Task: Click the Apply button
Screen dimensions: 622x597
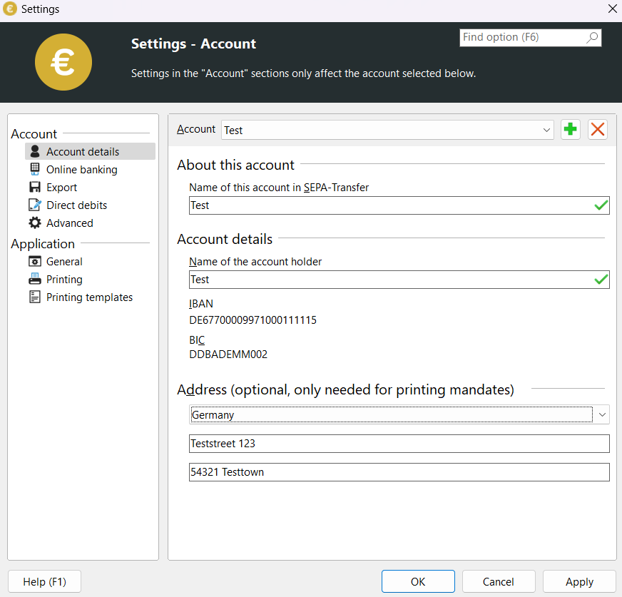Action: [579, 581]
